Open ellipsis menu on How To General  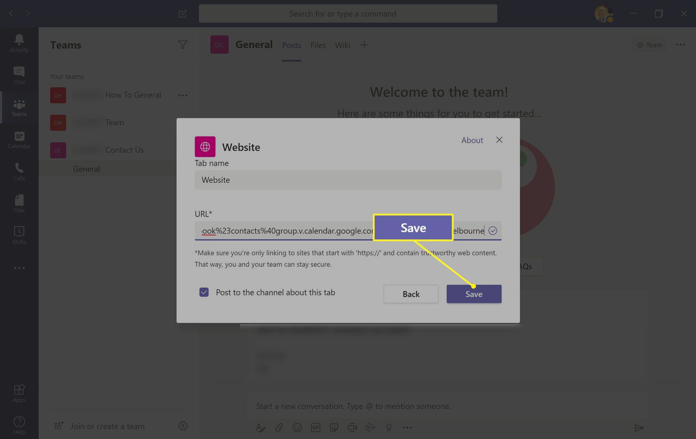[183, 95]
